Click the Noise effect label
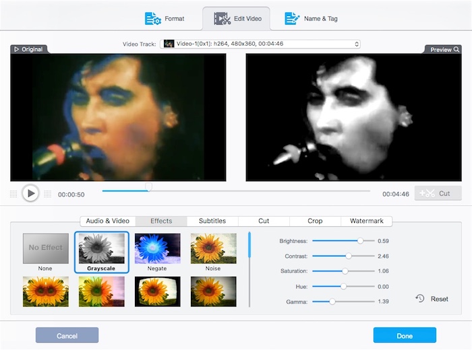This screenshot has height=350, width=472. click(x=213, y=269)
